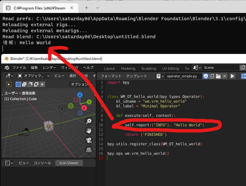Open the テンプレート (Templates) menu
This screenshot has width=246, height=186.
click(x=137, y=76)
